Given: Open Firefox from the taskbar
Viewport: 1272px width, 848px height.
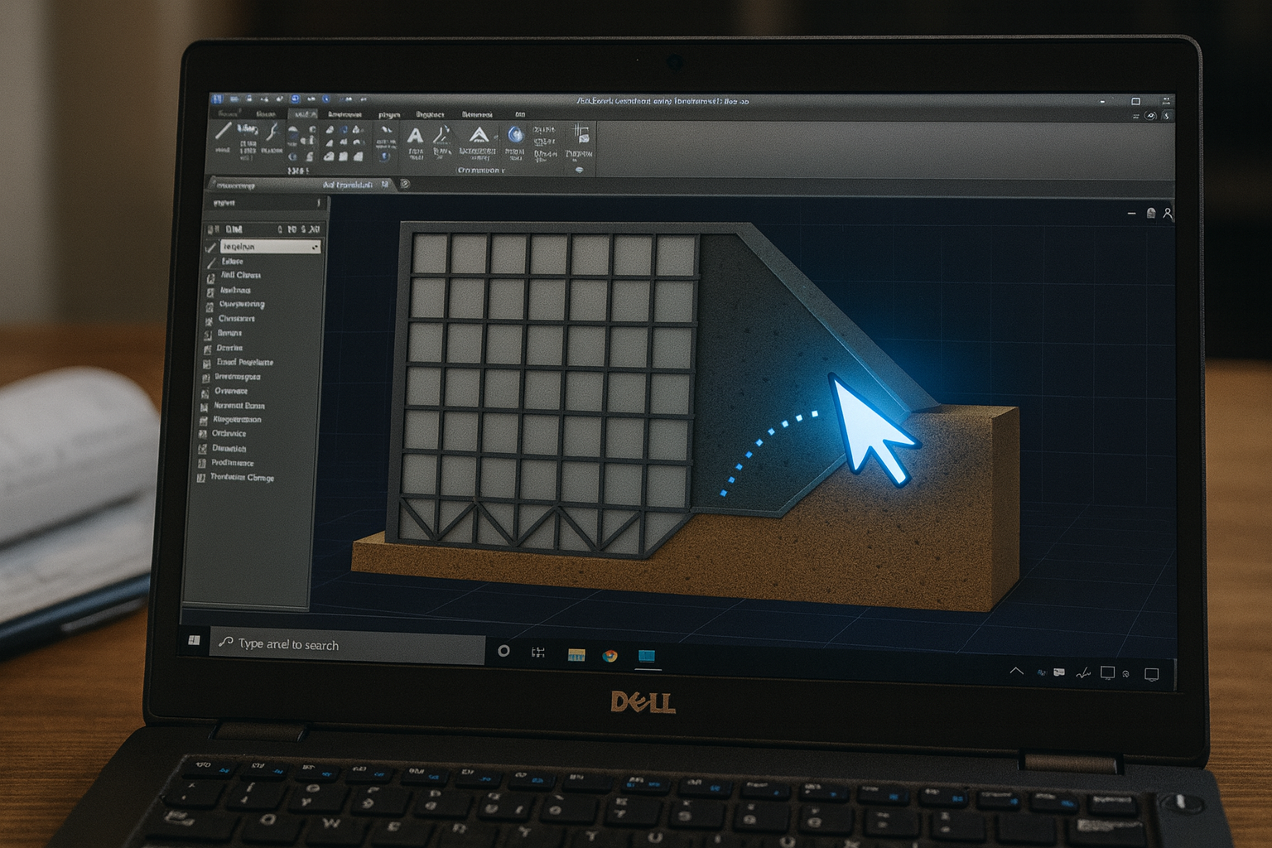Looking at the screenshot, I should click(x=609, y=656).
